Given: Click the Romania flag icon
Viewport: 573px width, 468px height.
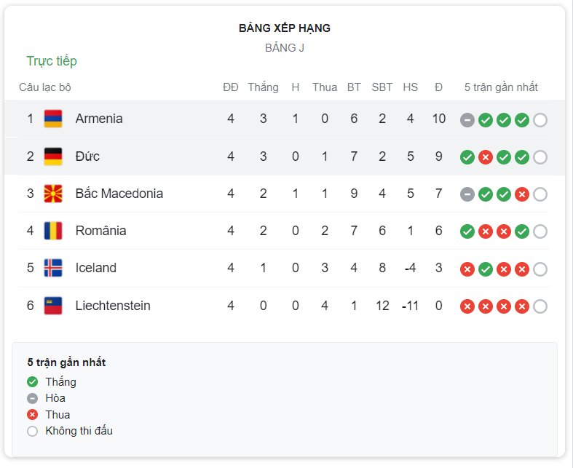Looking at the screenshot, I should (53, 231).
